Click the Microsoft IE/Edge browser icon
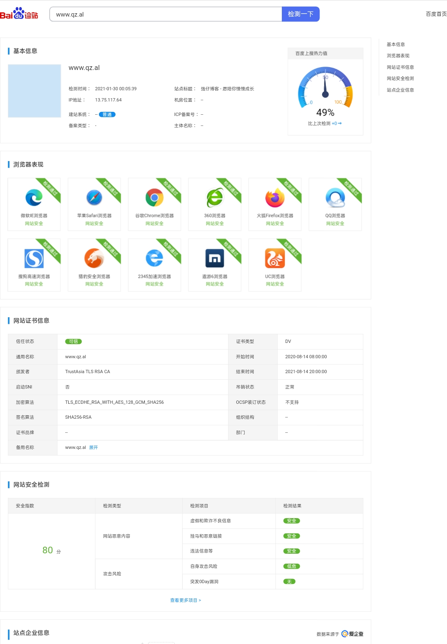 pyautogui.click(x=34, y=198)
